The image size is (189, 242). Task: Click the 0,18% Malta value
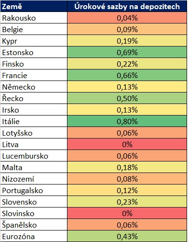pos(127,167)
